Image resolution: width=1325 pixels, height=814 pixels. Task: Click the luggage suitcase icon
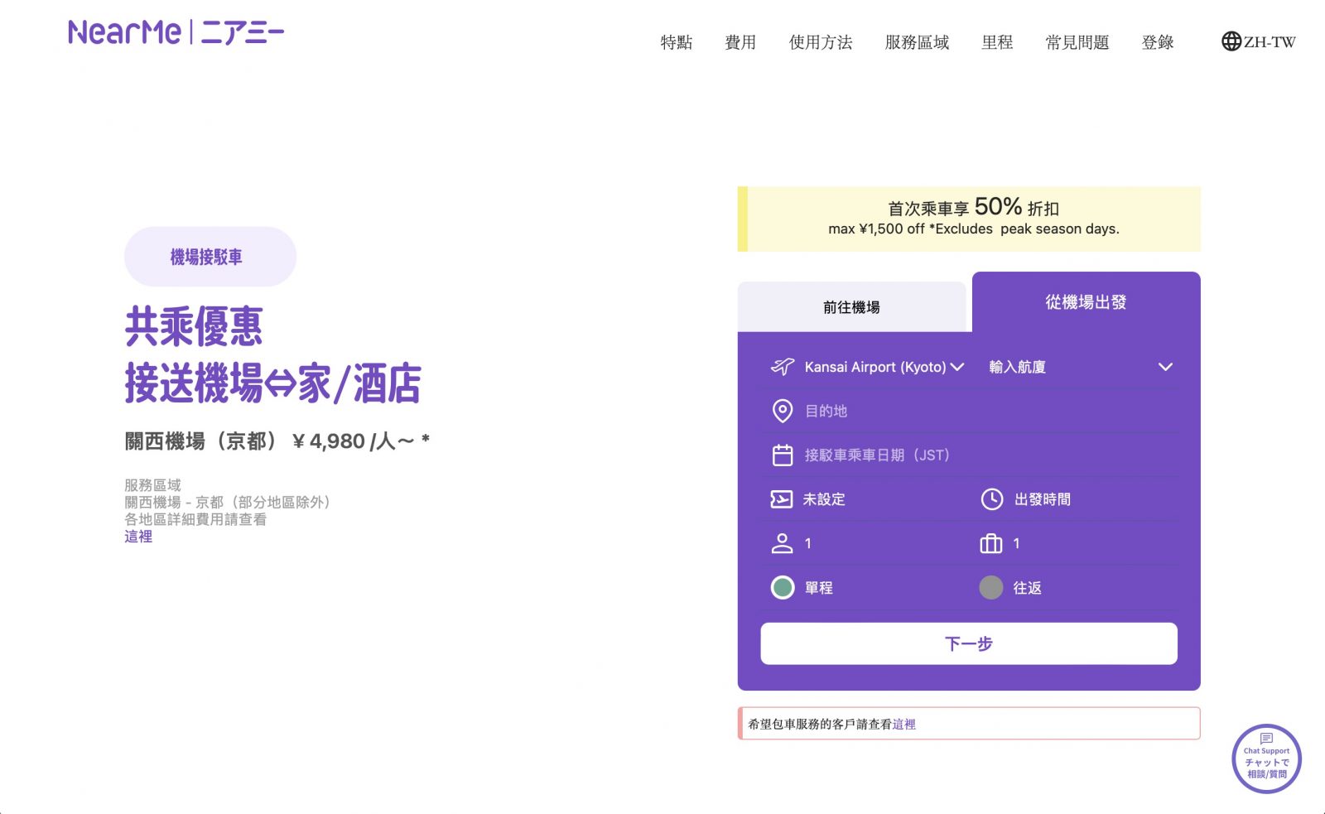tap(990, 543)
